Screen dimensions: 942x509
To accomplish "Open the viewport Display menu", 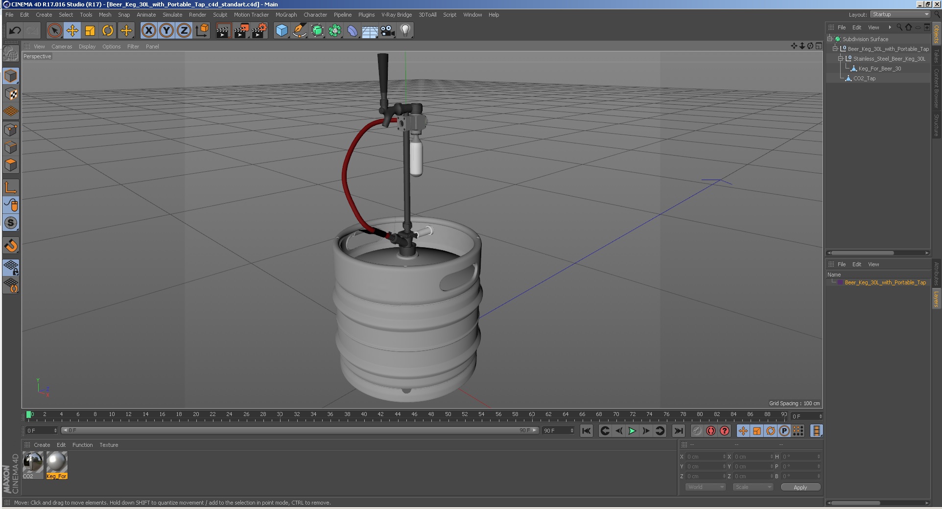I will 87,46.
